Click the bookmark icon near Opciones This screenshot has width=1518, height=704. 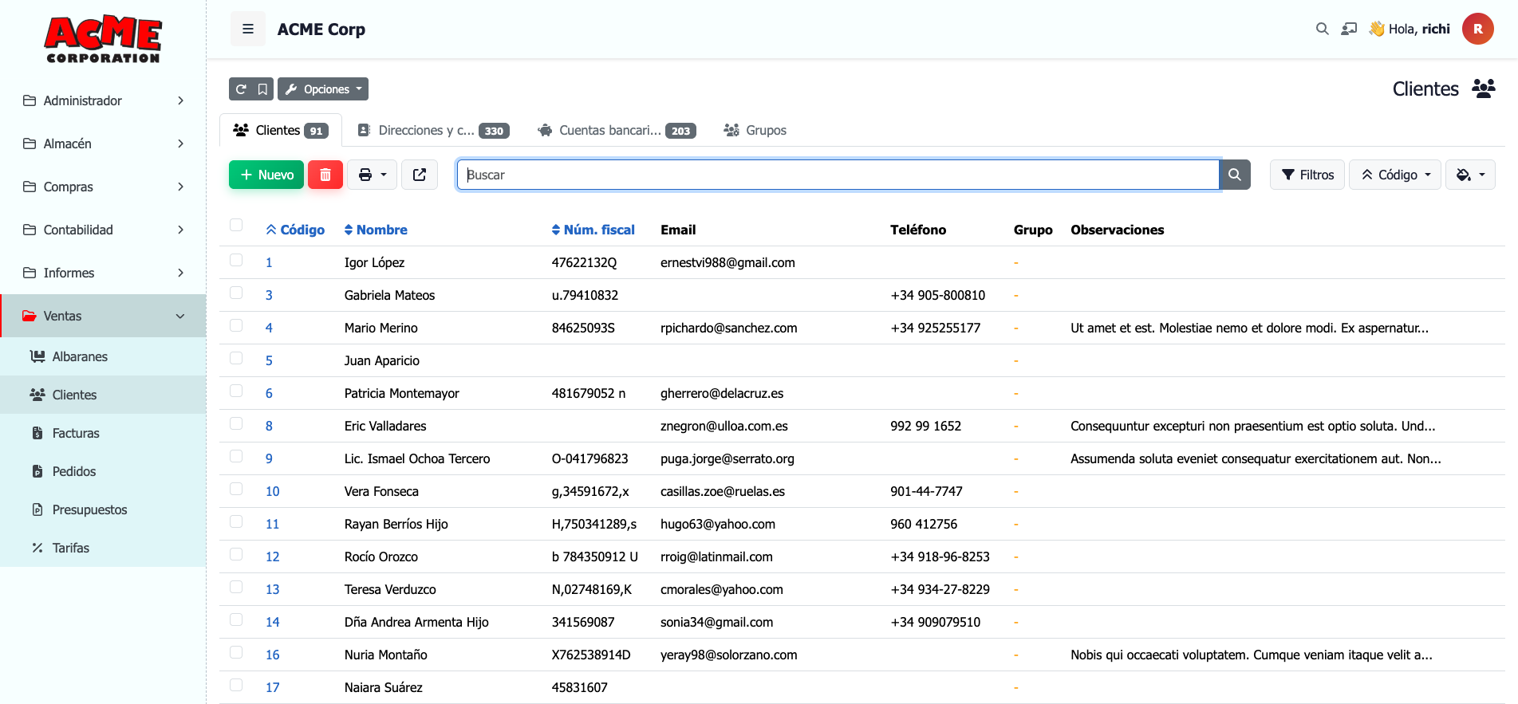coord(262,89)
